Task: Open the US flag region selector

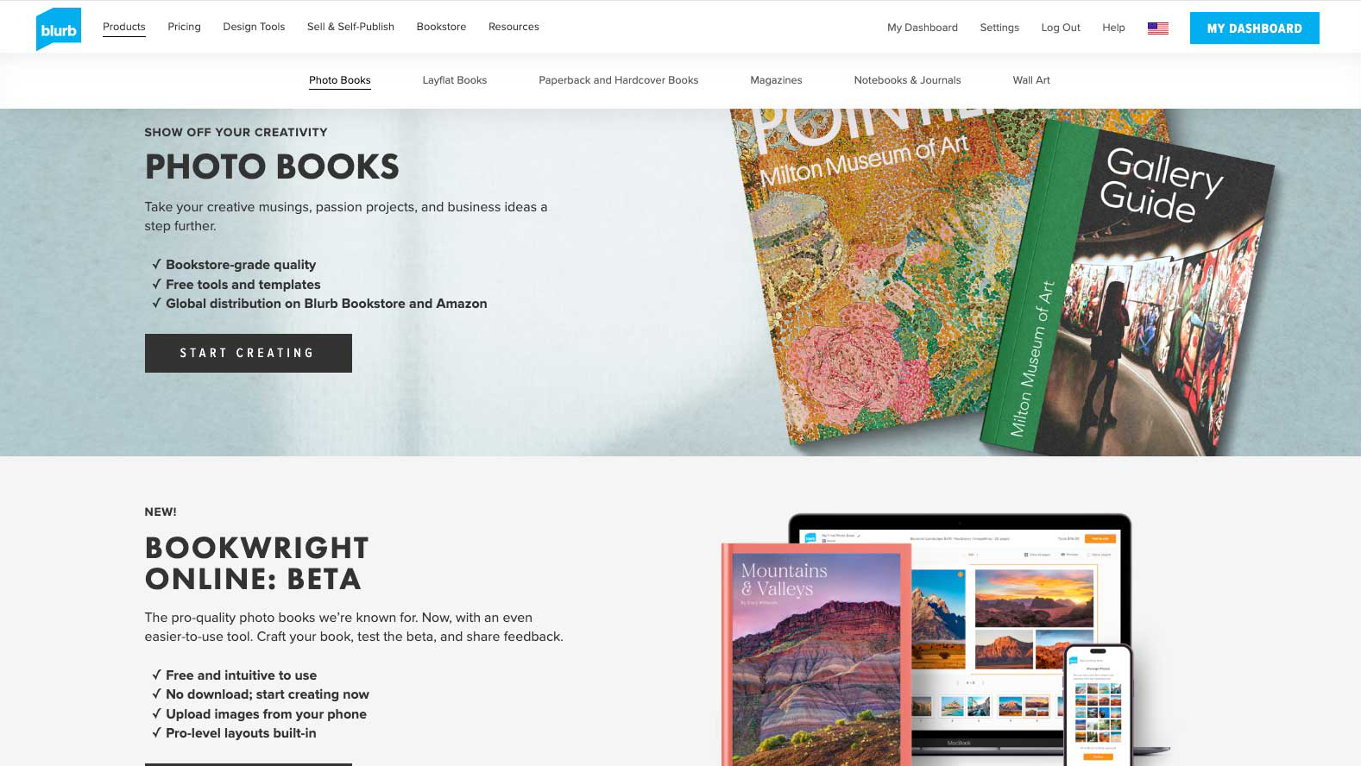Action: (x=1157, y=28)
